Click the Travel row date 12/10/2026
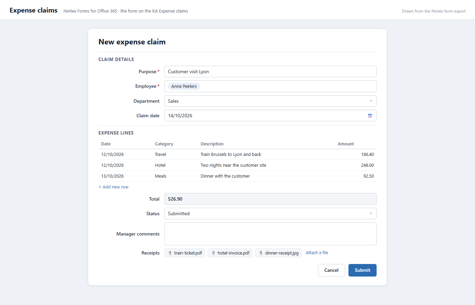 [x=112, y=155]
